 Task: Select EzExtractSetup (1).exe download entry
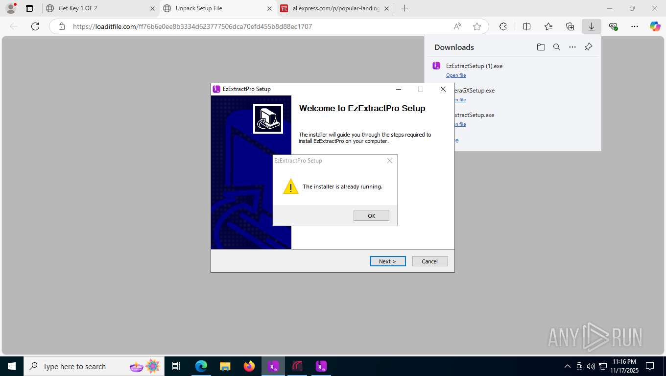point(512,70)
